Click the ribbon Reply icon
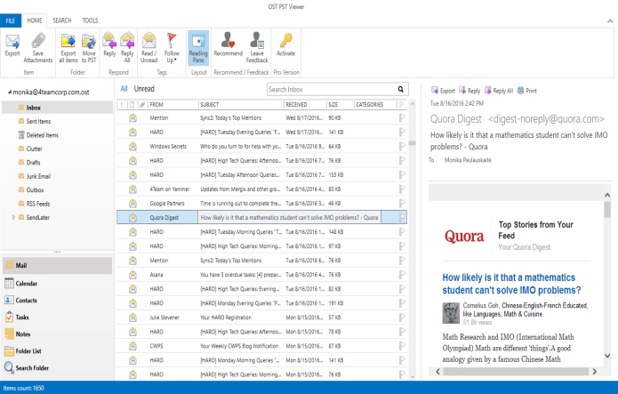This screenshot has height=394, width=618. click(x=109, y=41)
